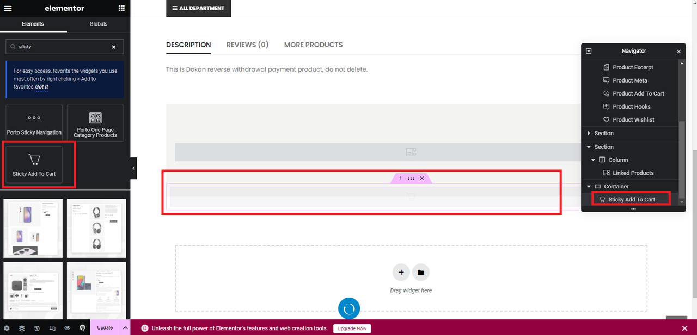Open the Elementor hamburger menu

pos(8,8)
